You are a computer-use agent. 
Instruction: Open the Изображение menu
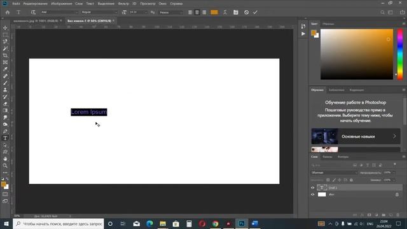pos(62,4)
